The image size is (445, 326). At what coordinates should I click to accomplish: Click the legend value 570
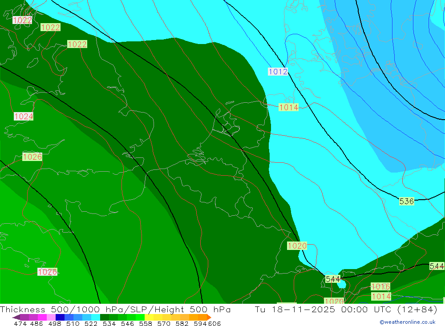point(163,323)
